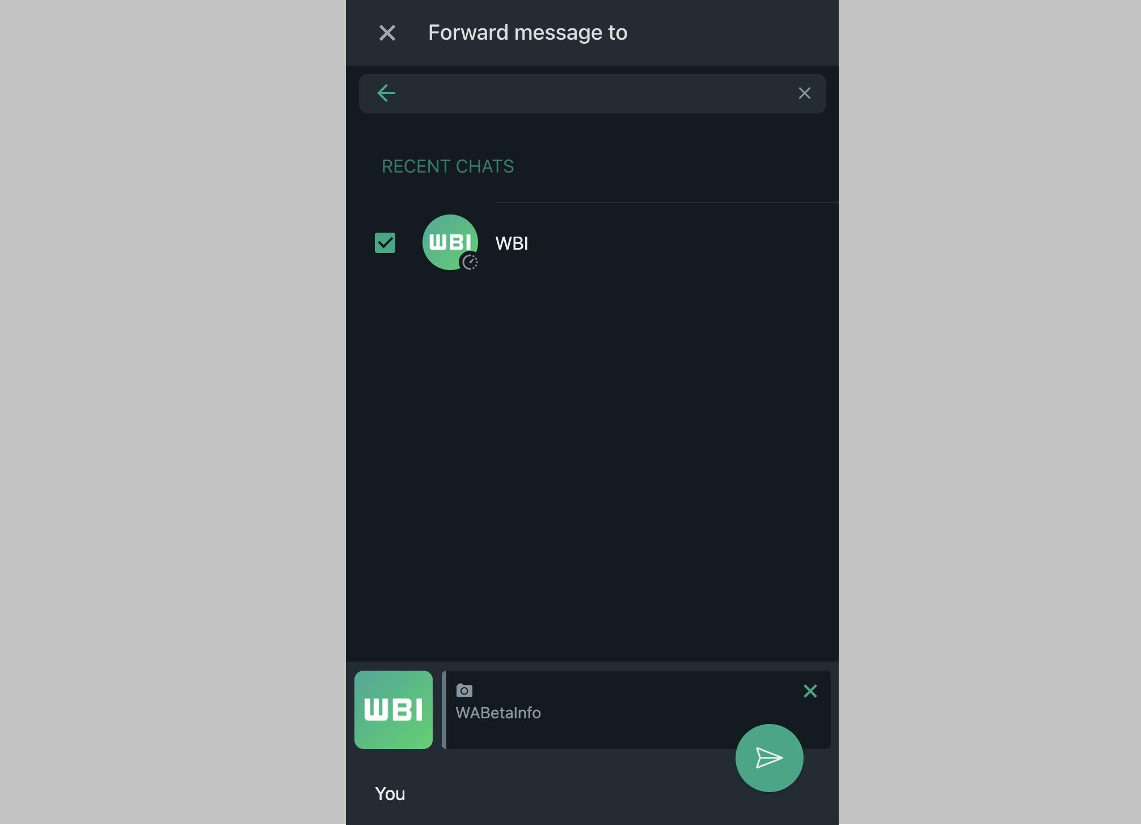Click the WBI circular status ring icon
This screenshot has width=1141, height=825.
click(x=470, y=262)
